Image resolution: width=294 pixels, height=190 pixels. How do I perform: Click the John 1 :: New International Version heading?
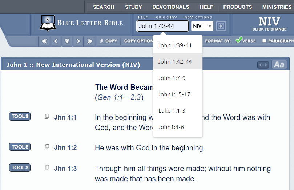(73, 65)
